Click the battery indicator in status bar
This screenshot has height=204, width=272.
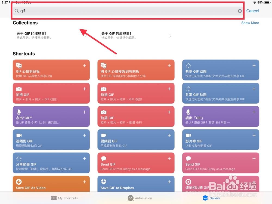pyautogui.click(x=267, y=2)
